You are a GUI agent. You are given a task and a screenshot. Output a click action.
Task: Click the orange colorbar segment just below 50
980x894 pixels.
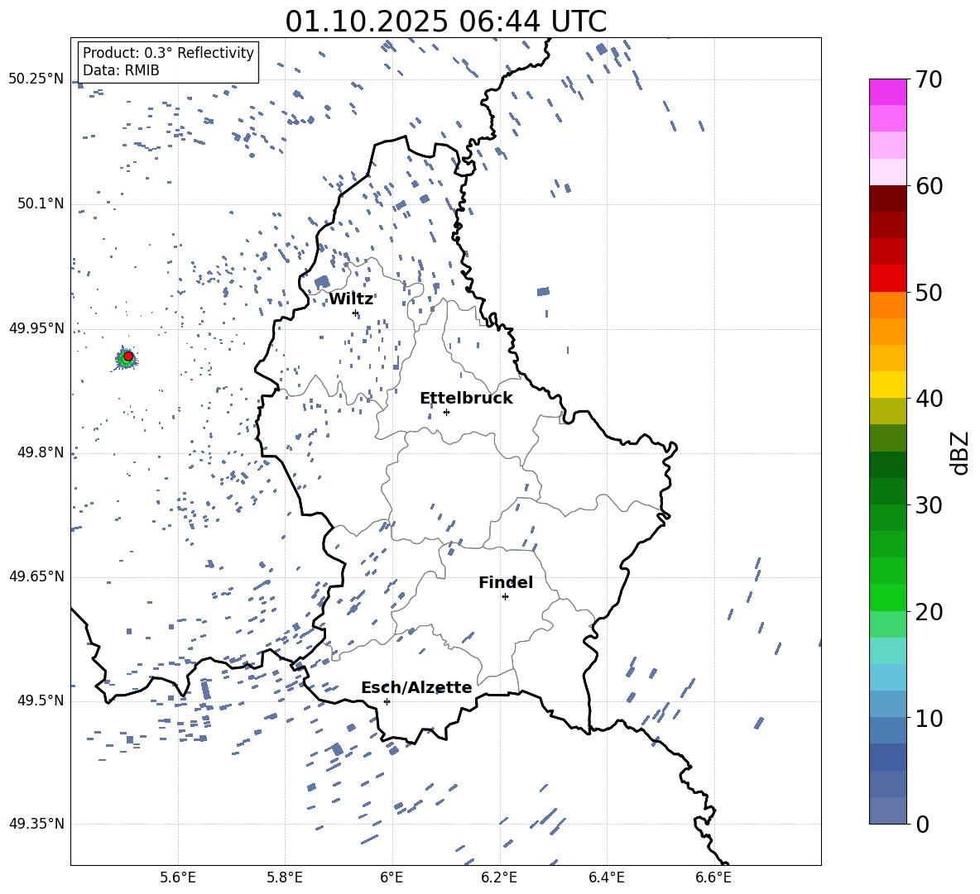[888, 304]
